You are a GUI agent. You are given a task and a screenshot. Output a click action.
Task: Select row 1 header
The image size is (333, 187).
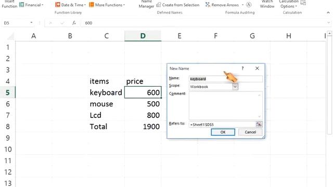(x=8, y=47)
